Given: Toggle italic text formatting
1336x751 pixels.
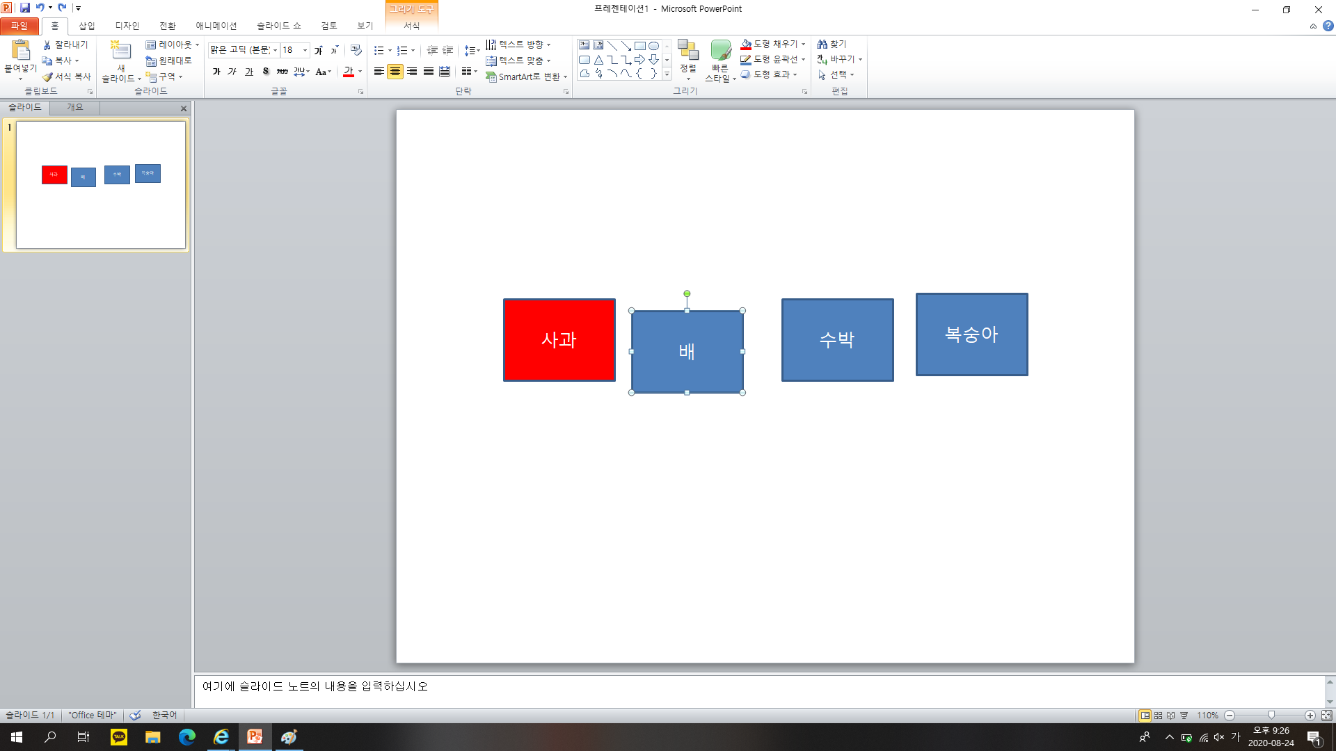Looking at the screenshot, I should (x=232, y=72).
